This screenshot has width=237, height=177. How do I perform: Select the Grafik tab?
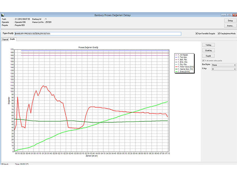12,39
